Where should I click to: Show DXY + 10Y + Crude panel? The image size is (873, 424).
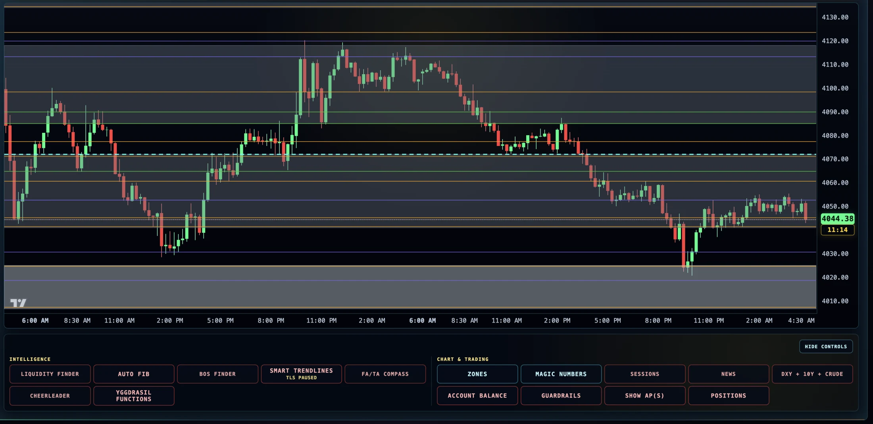tap(812, 374)
